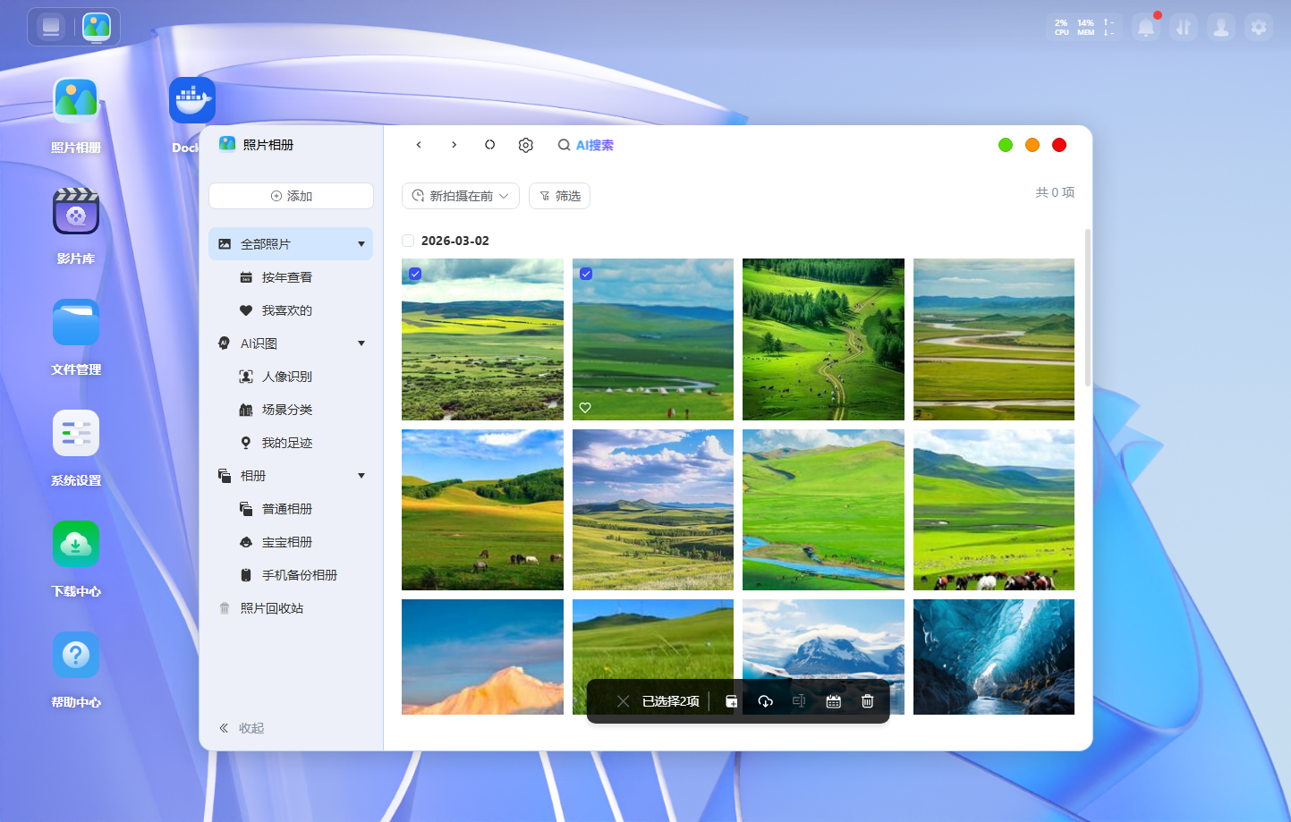Refresh the photo list
This screenshot has height=822, width=1291.
(x=490, y=145)
